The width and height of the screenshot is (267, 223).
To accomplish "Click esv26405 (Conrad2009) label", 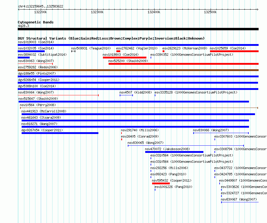I will 140,136.
